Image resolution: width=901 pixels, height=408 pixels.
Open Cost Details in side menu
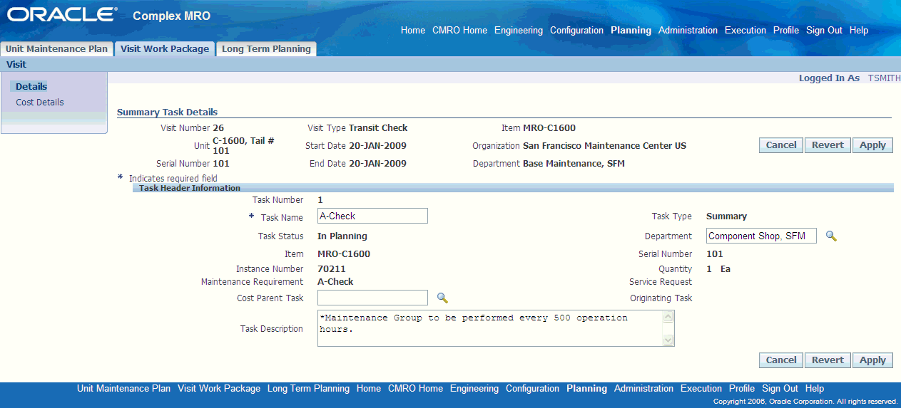40,103
